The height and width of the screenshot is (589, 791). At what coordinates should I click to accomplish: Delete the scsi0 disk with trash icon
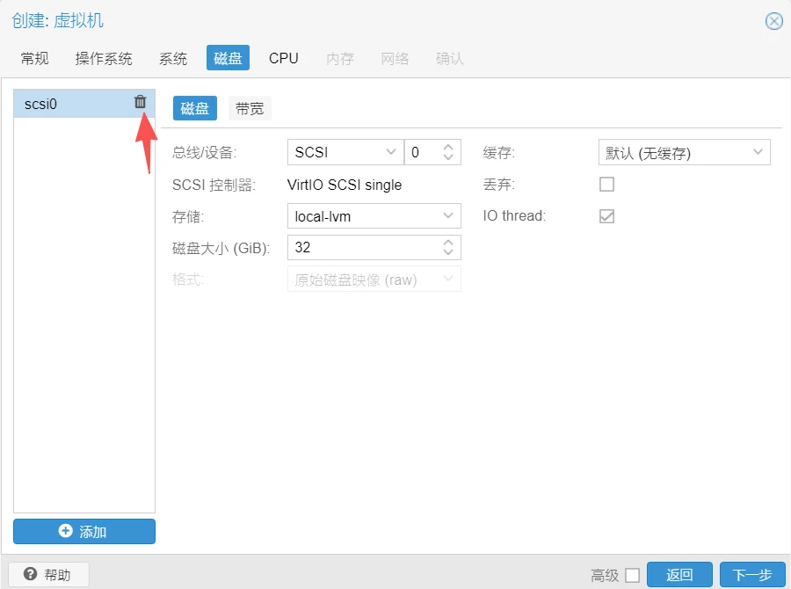[x=140, y=102]
